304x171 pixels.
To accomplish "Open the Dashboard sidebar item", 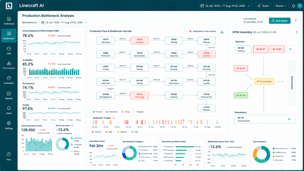I will pyautogui.click(x=9, y=21).
